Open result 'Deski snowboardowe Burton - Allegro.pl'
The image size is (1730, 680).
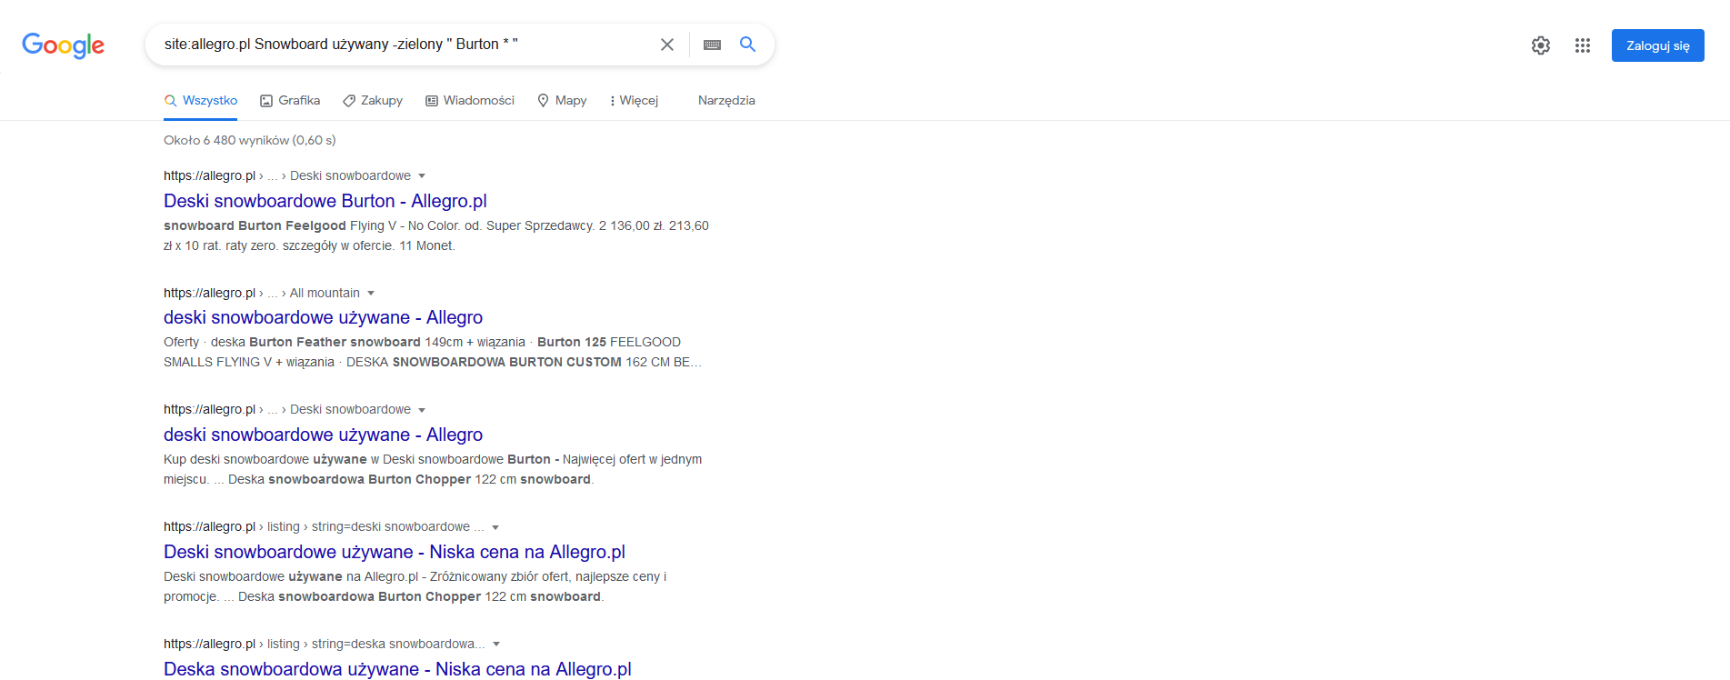coord(325,201)
